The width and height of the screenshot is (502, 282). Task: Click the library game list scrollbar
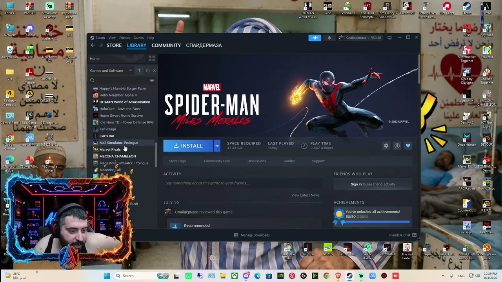(156, 154)
